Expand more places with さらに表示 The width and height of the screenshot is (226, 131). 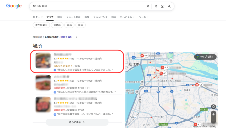(77, 122)
